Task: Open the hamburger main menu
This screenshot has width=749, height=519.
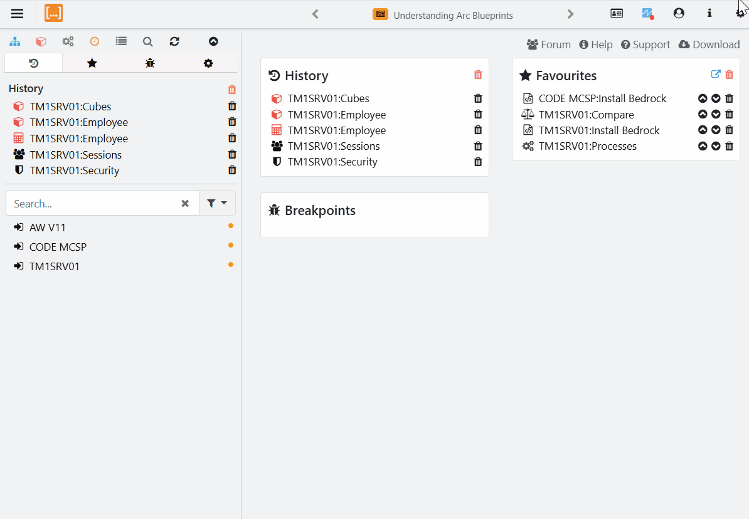Action: (x=17, y=14)
